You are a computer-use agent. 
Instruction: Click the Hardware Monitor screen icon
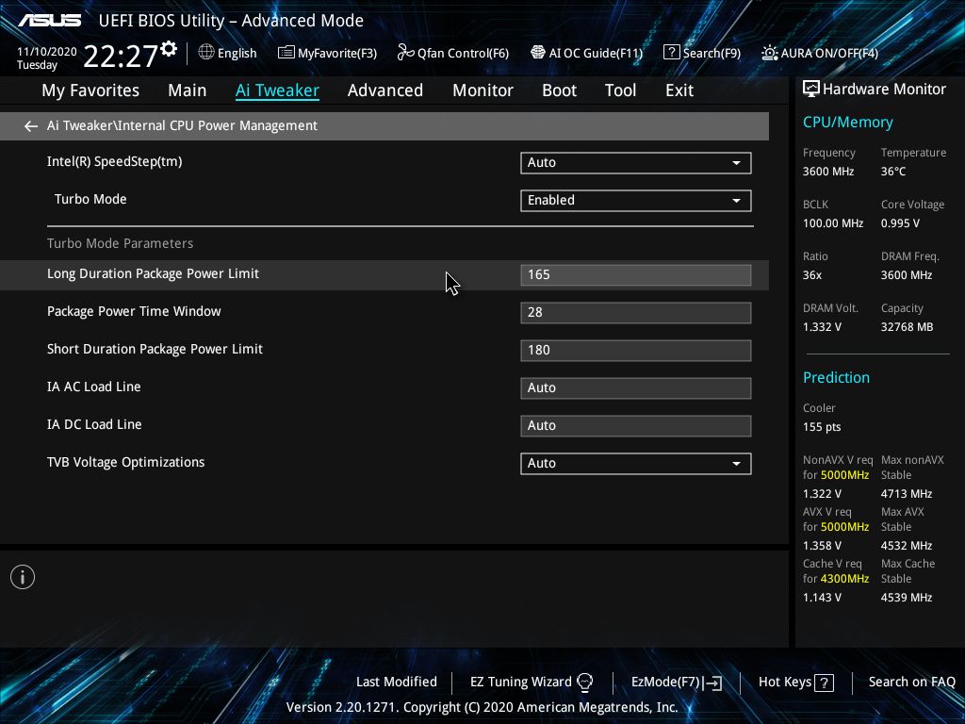pos(811,90)
